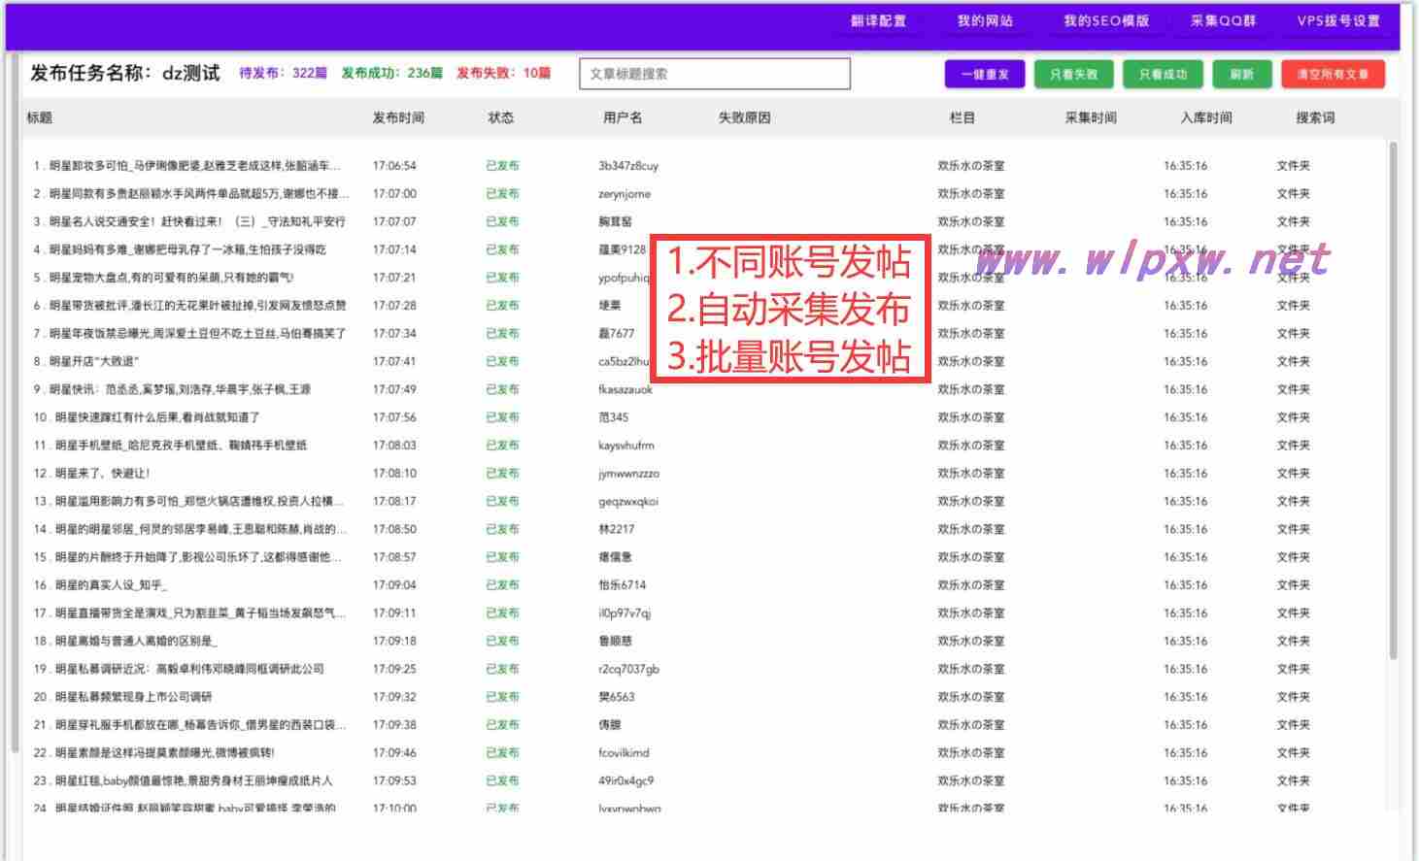Click publish time 17:09:04

point(394,585)
